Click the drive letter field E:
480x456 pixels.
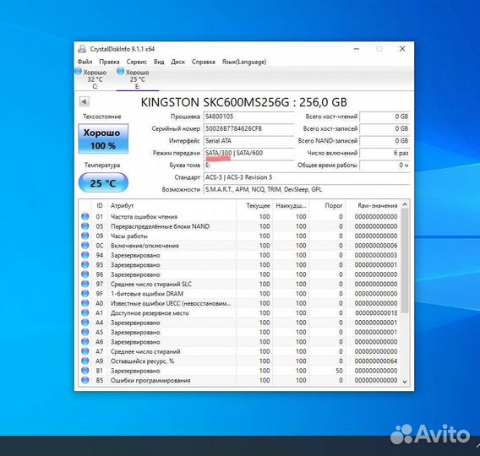coord(248,166)
